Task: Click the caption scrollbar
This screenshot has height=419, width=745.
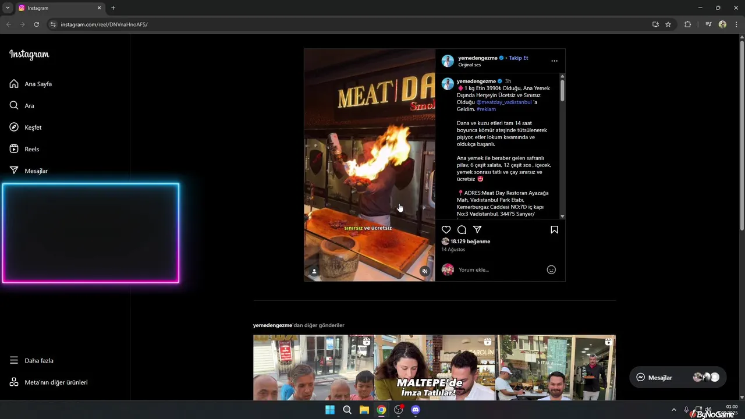Action: pos(562,90)
